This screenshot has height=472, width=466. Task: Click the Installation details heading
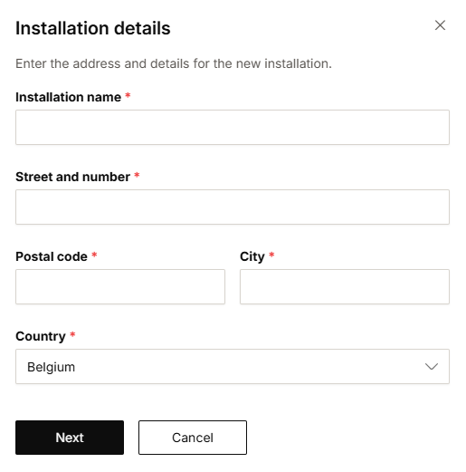93,28
